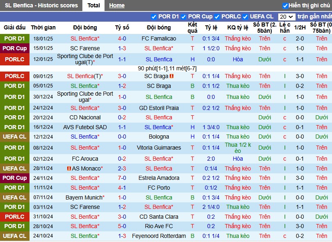Click the red card icon beside SC Braga
Screen dimensions: 332x242
click(x=171, y=76)
